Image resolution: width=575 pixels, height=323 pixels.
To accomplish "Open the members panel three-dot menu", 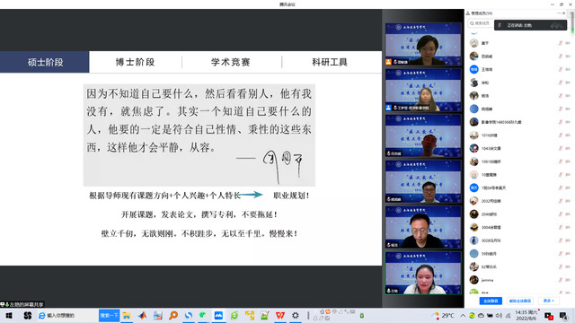I will pos(559,13).
